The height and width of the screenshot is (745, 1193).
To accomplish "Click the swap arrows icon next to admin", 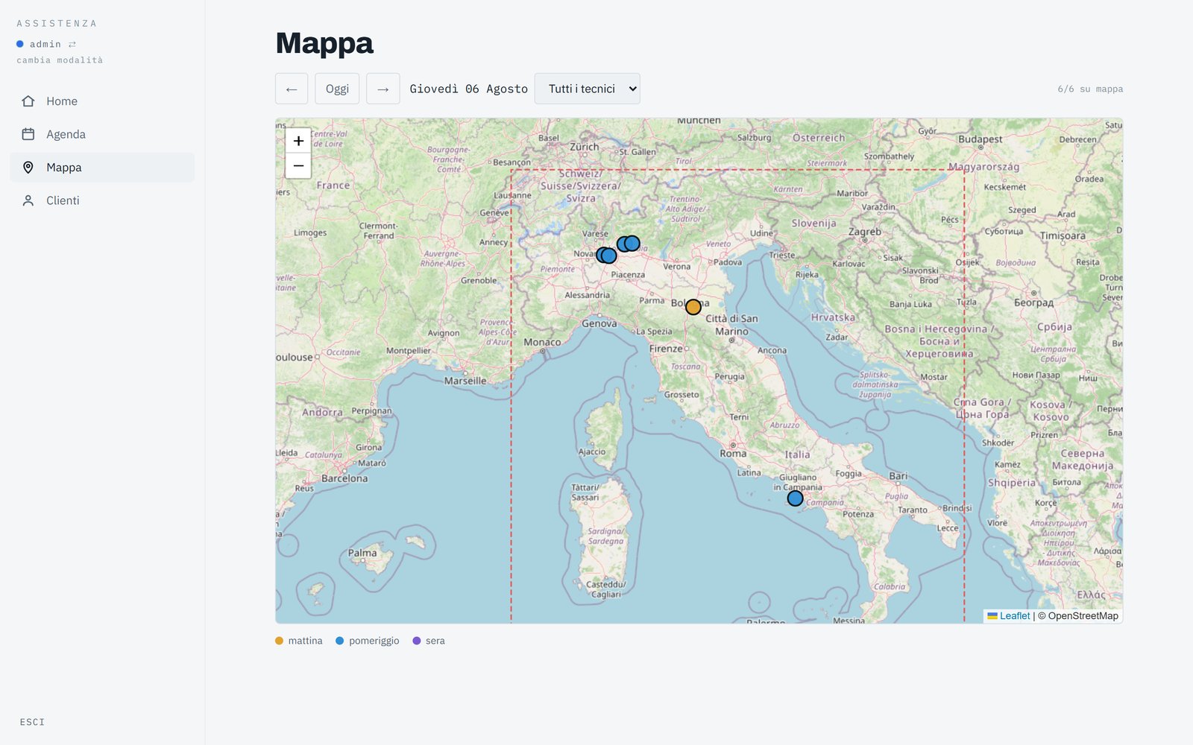I will (x=72, y=45).
